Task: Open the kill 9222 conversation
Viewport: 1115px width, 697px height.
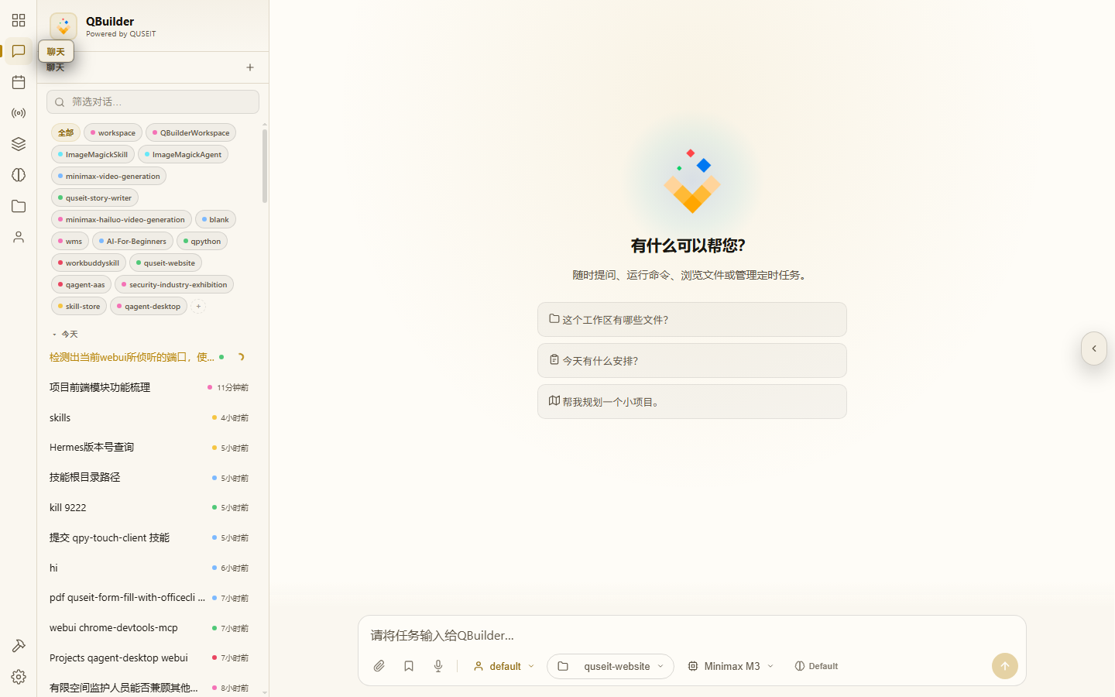Action: point(149,507)
